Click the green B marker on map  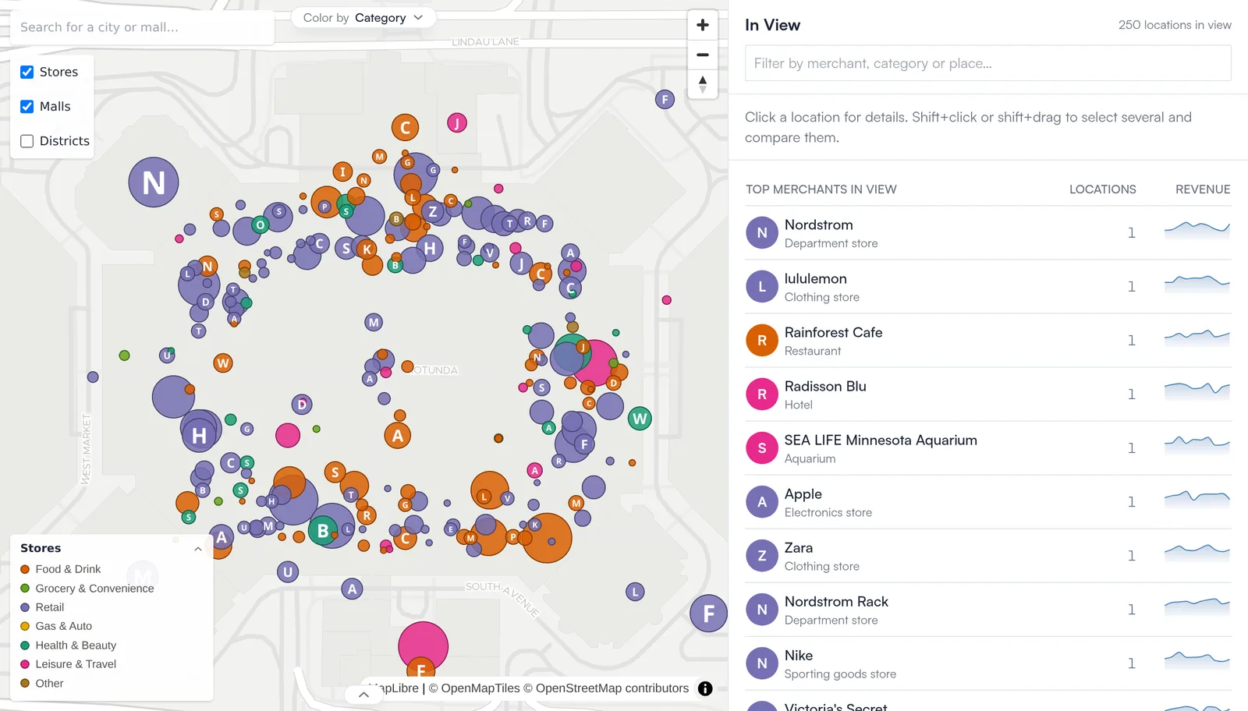pos(323,531)
